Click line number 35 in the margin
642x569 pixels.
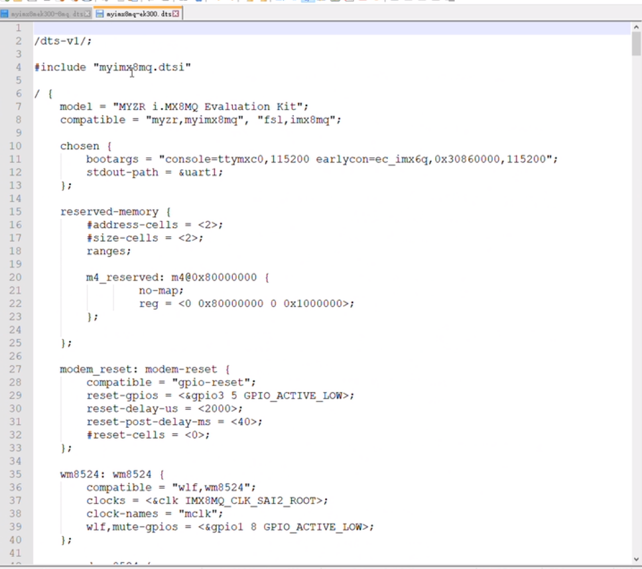click(15, 474)
